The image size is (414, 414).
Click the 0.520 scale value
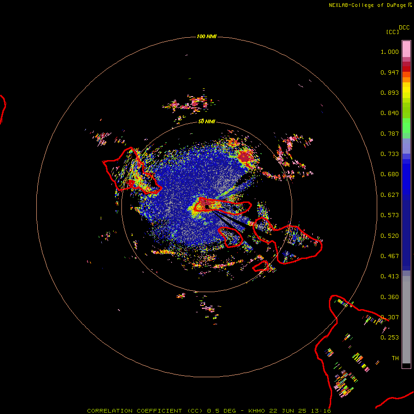pyautogui.click(x=390, y=236)
